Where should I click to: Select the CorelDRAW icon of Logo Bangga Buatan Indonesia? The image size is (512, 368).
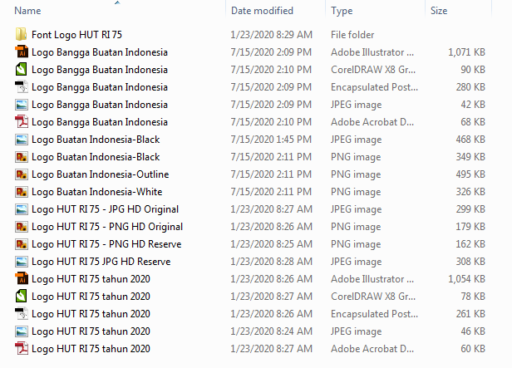pos(22,70)
